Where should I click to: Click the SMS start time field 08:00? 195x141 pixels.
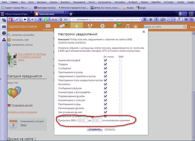click(83, 120)
